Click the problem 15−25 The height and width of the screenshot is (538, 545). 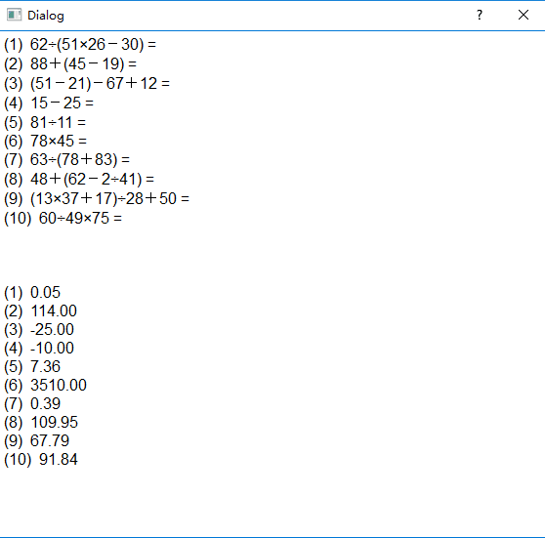pos(49,103)
